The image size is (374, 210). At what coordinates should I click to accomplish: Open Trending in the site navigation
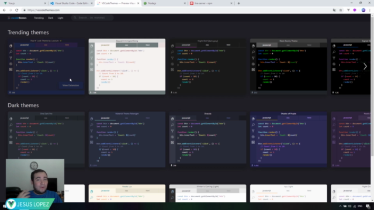click(39, 18)
